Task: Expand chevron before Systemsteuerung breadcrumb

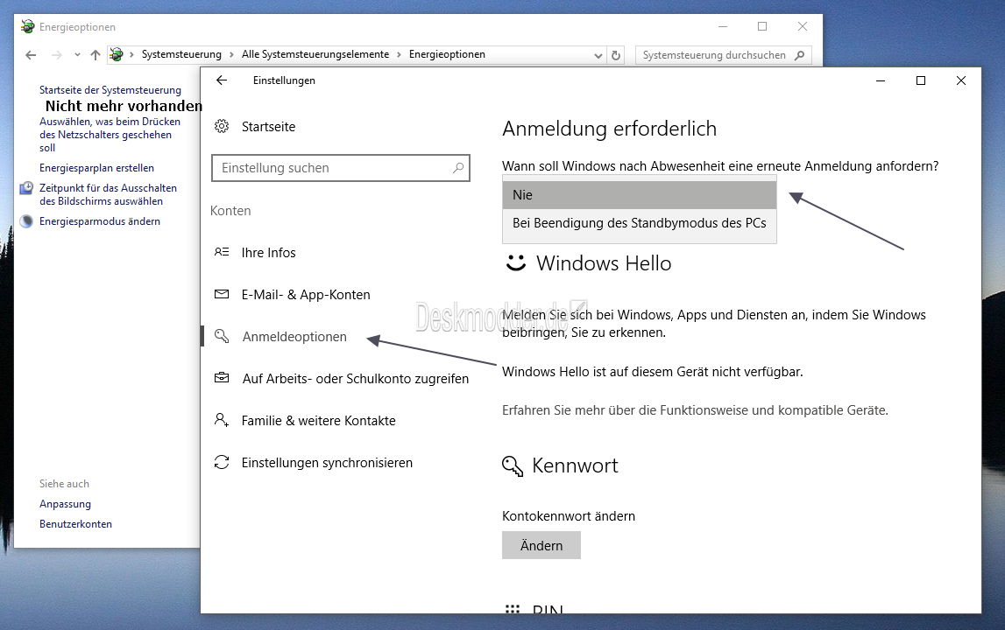Action: pos(131,54)
